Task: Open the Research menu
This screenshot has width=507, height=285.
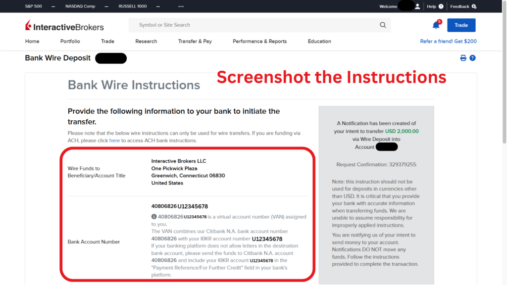Action: pos(146,42)
